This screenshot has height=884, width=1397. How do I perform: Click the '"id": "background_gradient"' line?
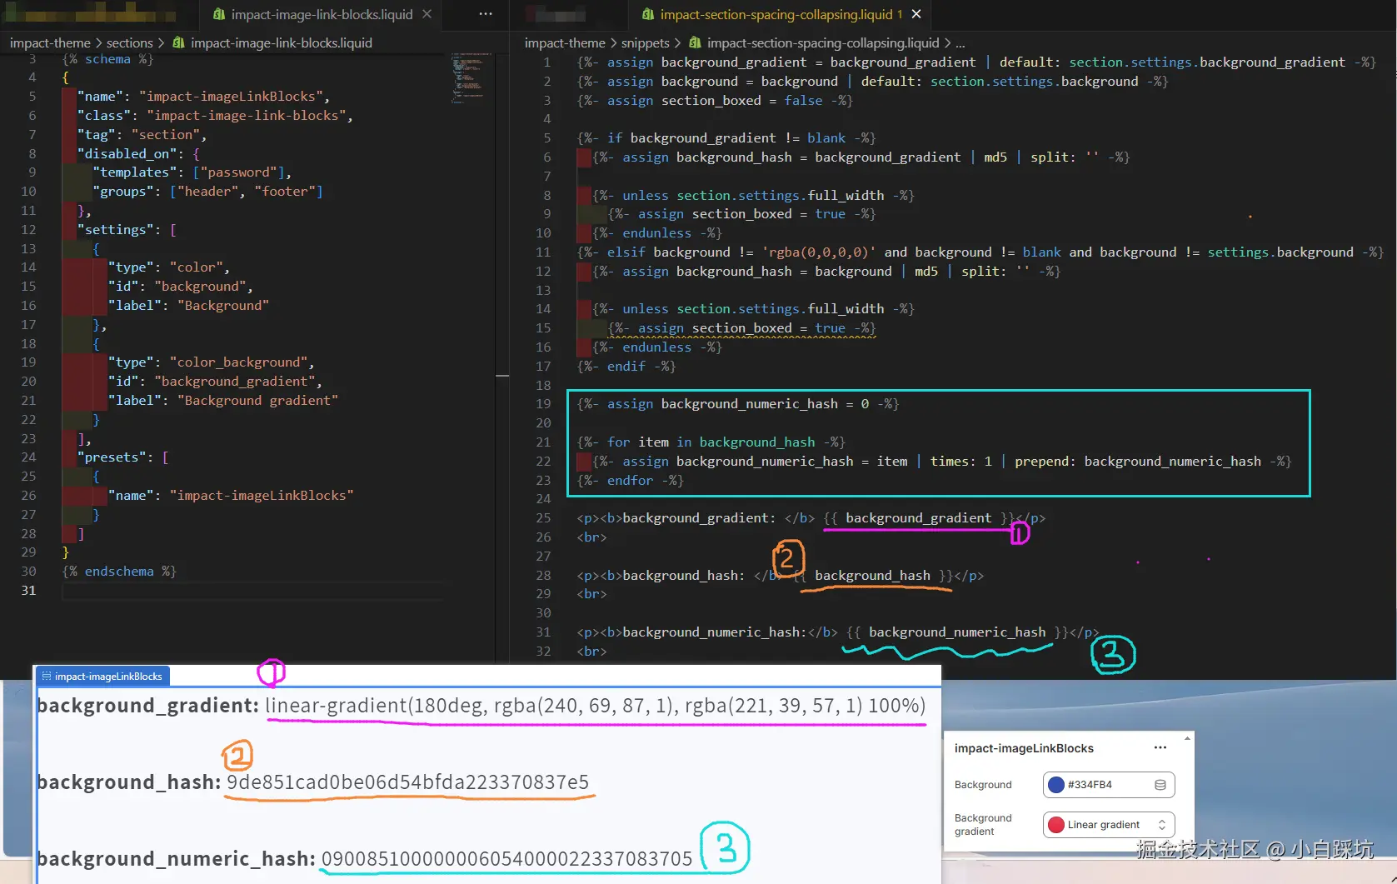click(x=215, y=382)
